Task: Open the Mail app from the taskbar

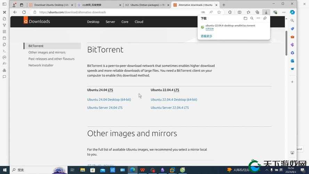Action: click(103, 170)
